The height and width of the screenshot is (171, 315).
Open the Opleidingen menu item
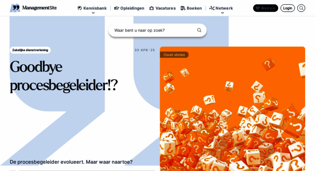(129, 8)
